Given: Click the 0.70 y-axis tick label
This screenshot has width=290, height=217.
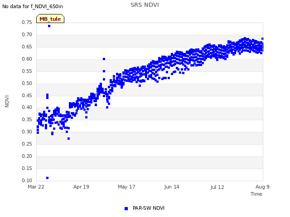Looking at the screenshot, I should coord(27,34).
